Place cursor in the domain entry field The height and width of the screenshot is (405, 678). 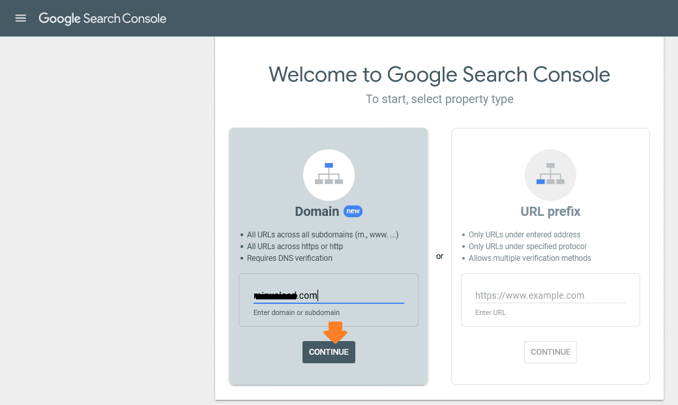coord(329,295)
